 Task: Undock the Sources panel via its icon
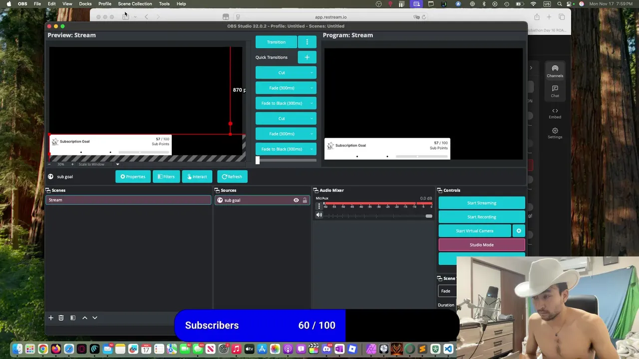pos(217,190)
